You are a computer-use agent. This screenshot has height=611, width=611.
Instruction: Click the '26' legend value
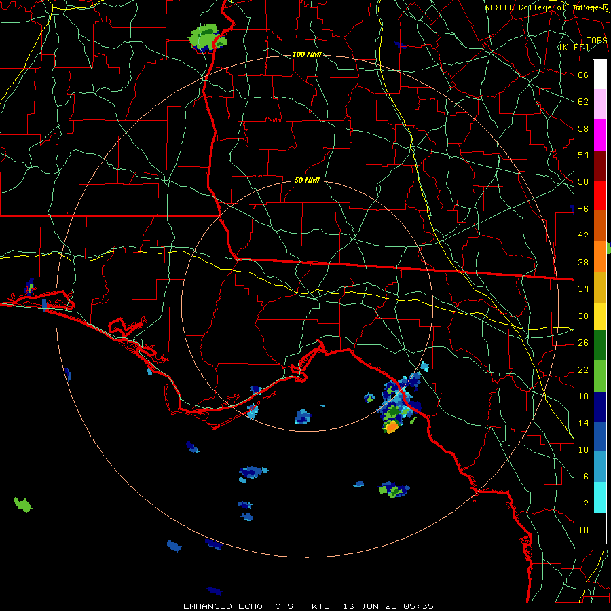(583, 343)
